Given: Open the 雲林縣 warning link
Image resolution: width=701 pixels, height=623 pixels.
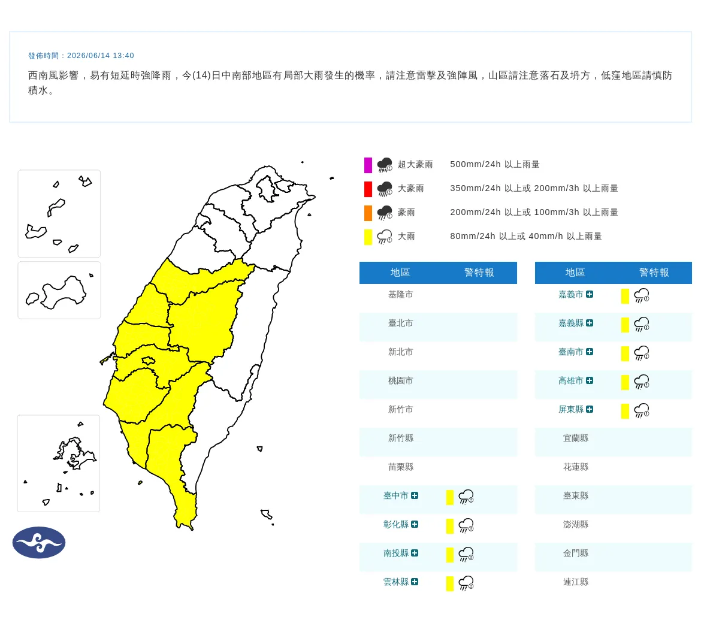Looking at the screenshot, I should (x=395, y=582).
